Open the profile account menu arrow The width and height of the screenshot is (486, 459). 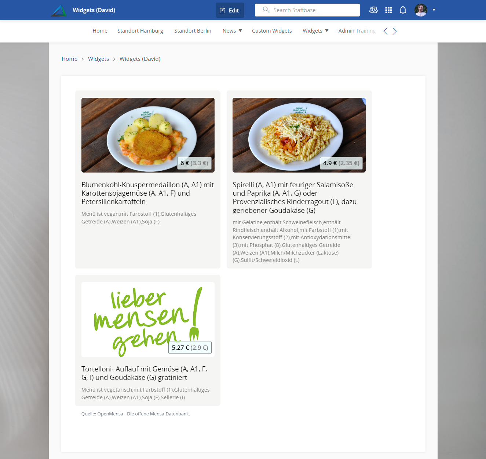[x=434, y=10]
